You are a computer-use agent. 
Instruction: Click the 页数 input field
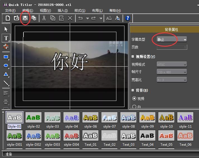pyautogui.click(x=172, y=47)
